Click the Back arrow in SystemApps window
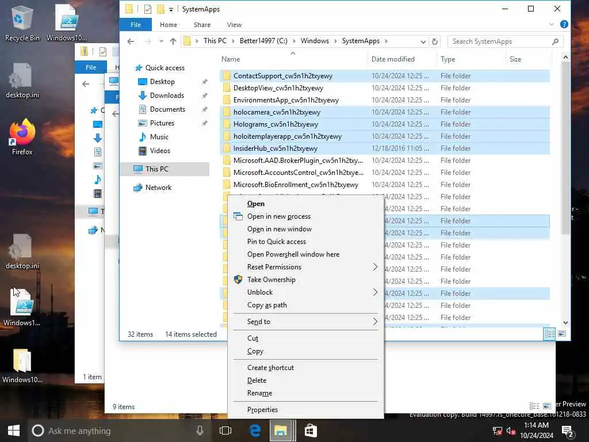 [131, 41]
